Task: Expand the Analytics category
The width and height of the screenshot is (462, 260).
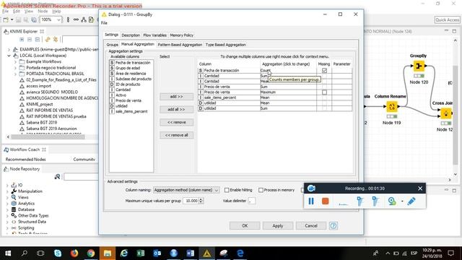Action: (x=7, y=204)
